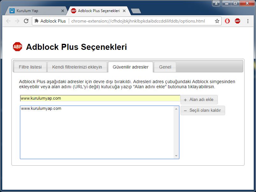The height and width of the screenshot is (192, 256).
Task: Click the Chrome profile user icon
Action: pos(216,3)
